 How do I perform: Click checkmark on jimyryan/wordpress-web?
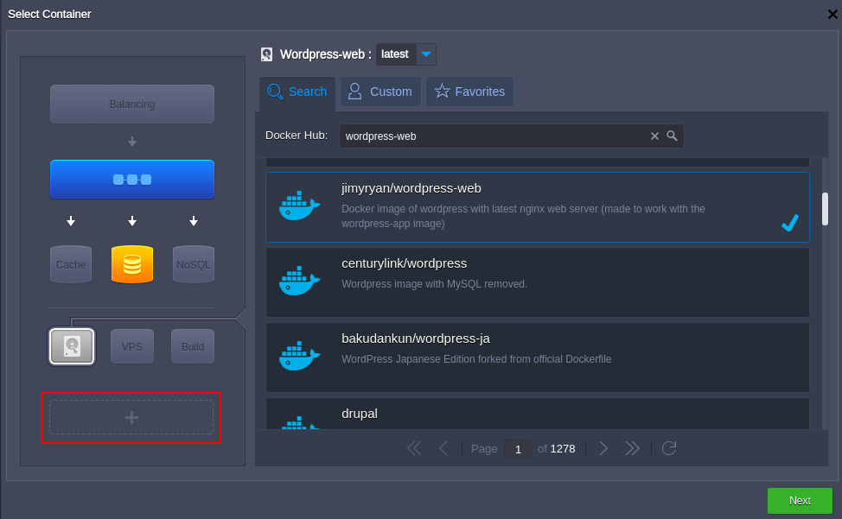[x=790, y=223]
